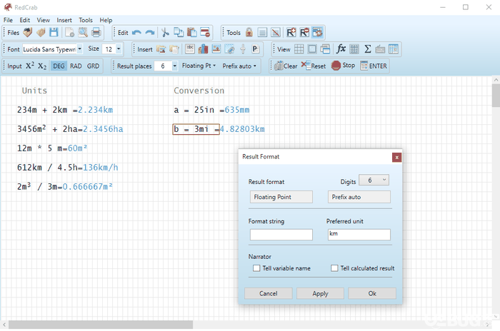Click the Save floppy disk icon
The width and height of the screenshot is (500, 331).
(54, 33)
